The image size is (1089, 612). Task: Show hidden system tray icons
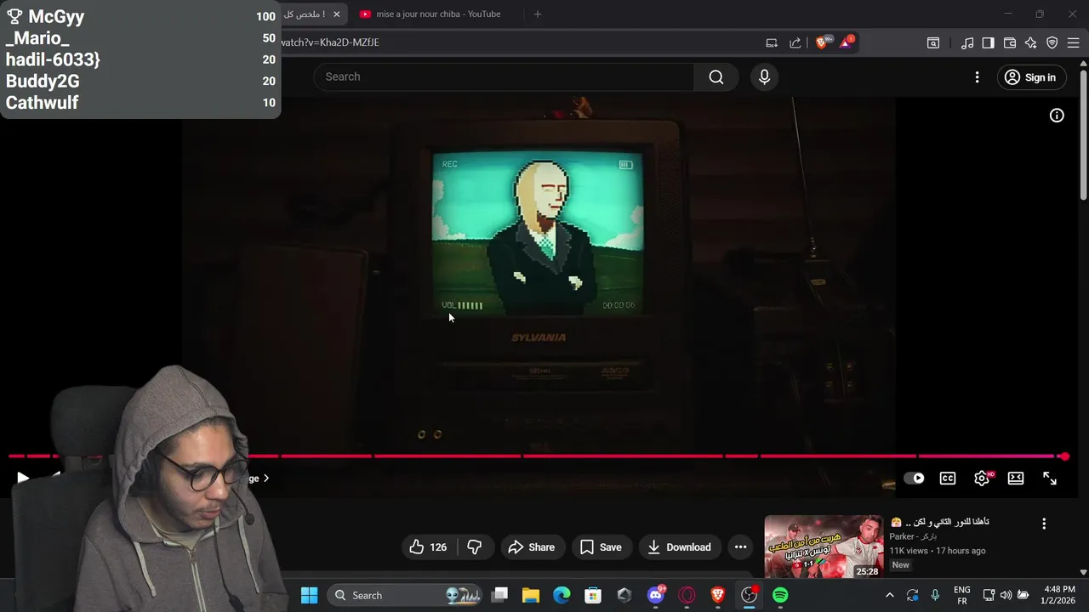(890, 596)
